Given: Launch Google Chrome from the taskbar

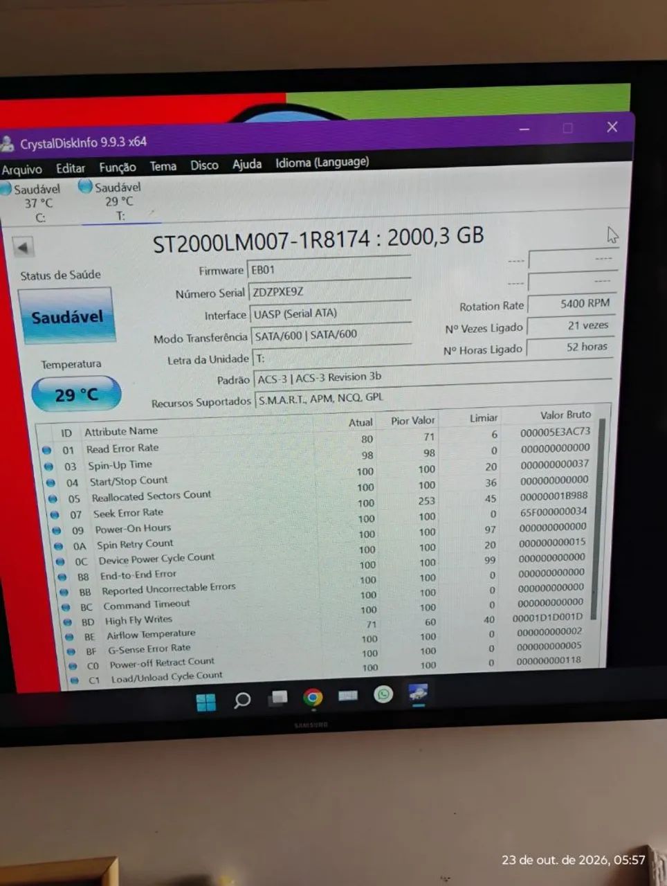Looking at the screenshot, I should [x=313, y=697].
